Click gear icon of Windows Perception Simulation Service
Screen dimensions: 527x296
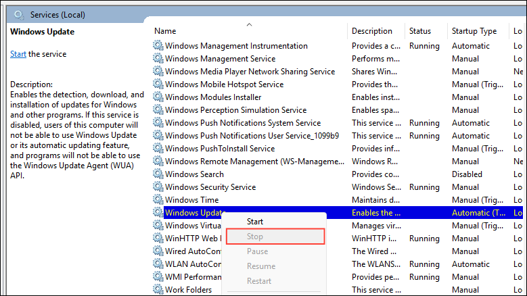158,109
